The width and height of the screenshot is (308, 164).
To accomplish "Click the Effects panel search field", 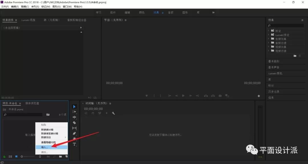I will click(285, 26).
